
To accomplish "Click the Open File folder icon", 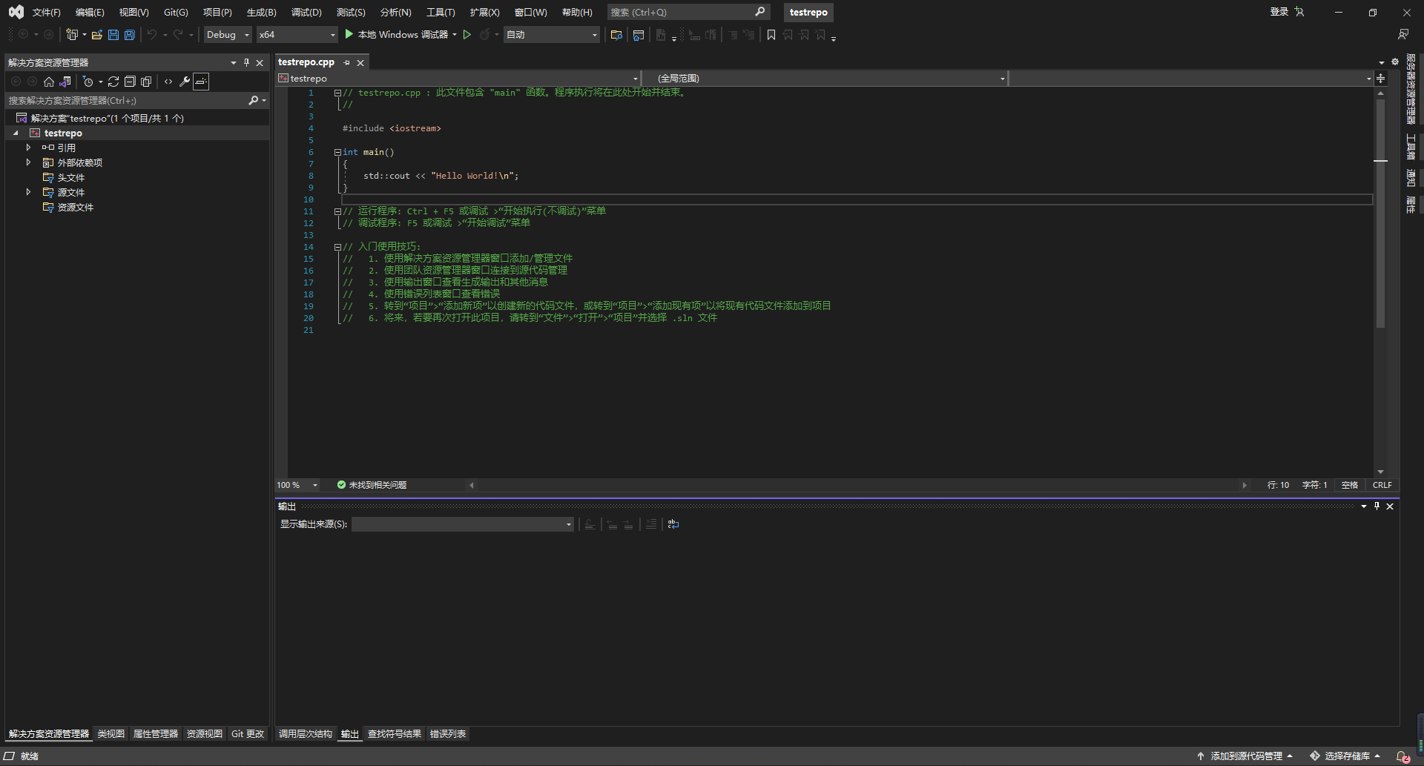I will pyautogui.click(x=96, y=35).
